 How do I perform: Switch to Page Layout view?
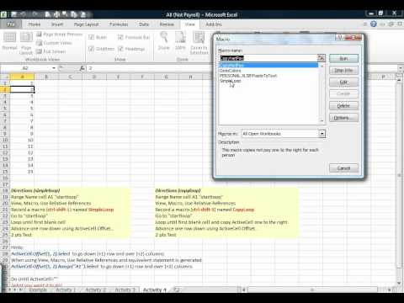click(x=26, y=43)
